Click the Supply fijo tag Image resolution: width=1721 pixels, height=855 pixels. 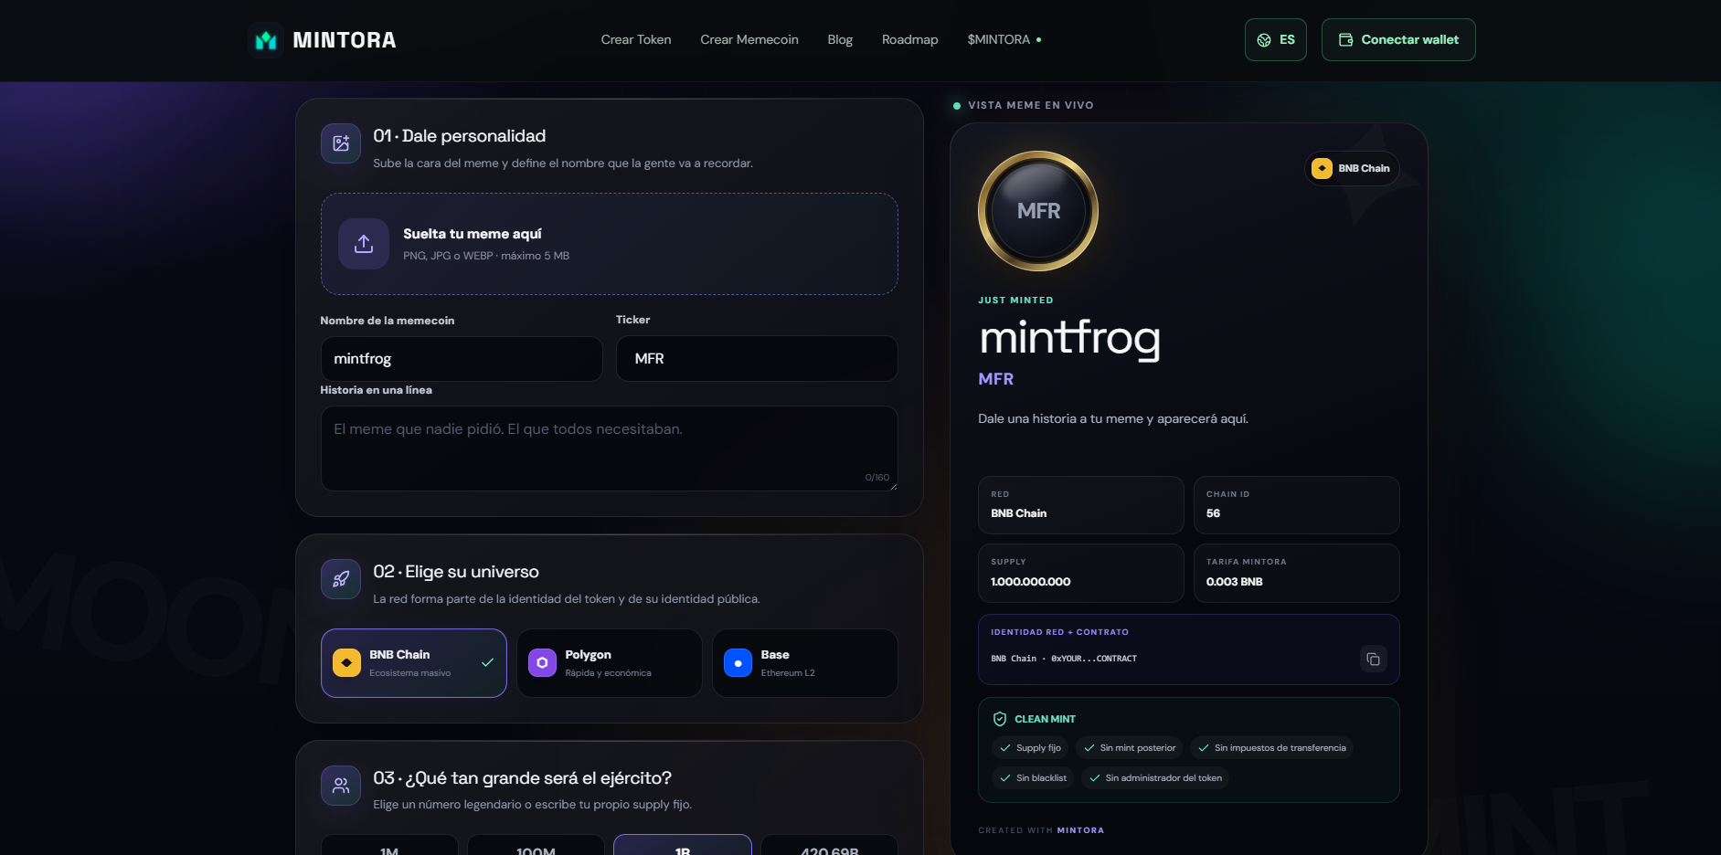(x=1030, y=748)
